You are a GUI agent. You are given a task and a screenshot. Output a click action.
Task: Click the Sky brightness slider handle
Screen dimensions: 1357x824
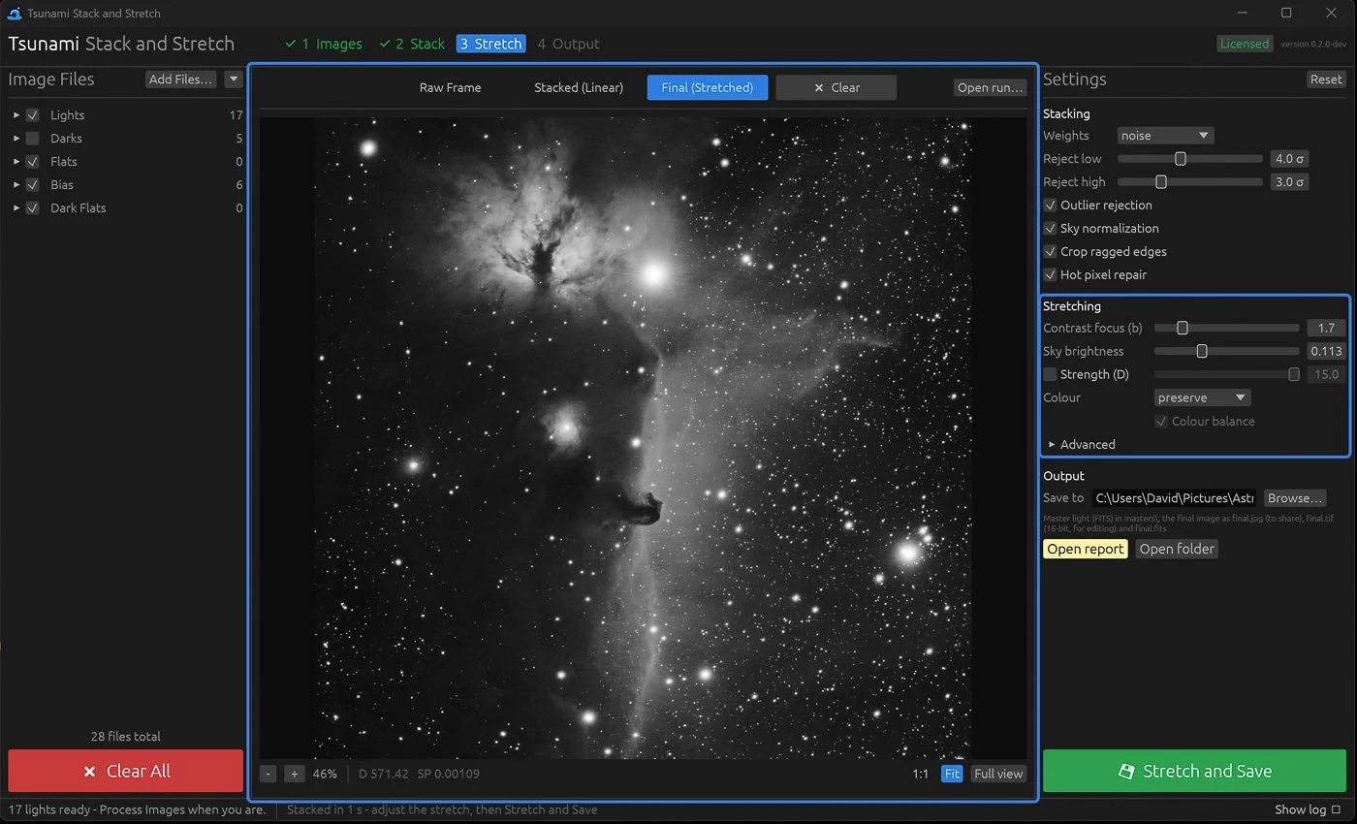(1202, 351)
